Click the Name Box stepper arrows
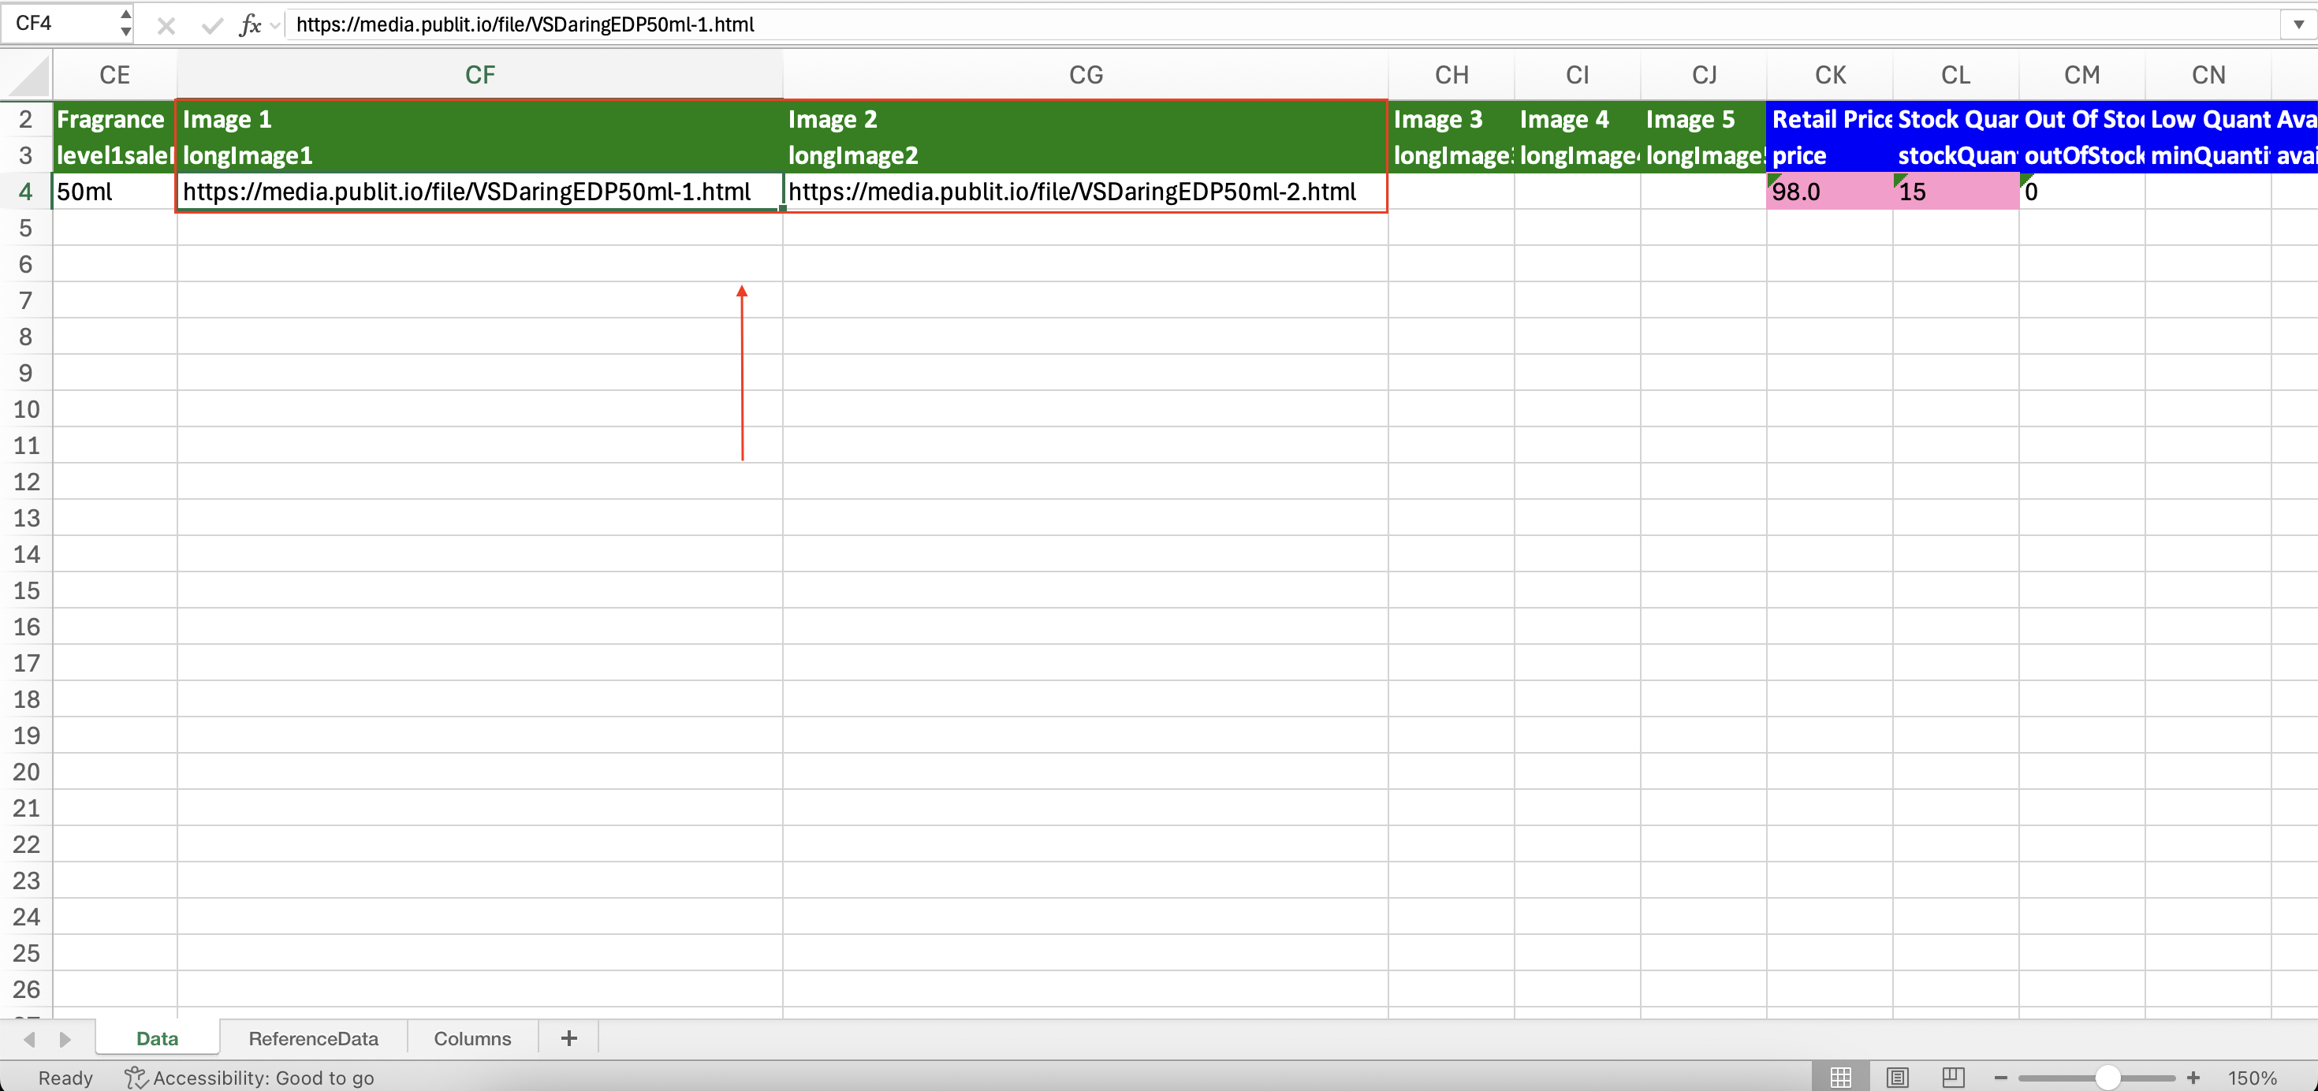The width and height of the screenshot is (2318, 1091). [126, 24]
